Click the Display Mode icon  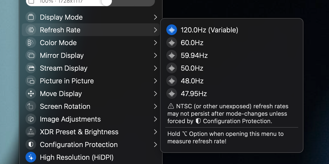click(x=31, y=17)
